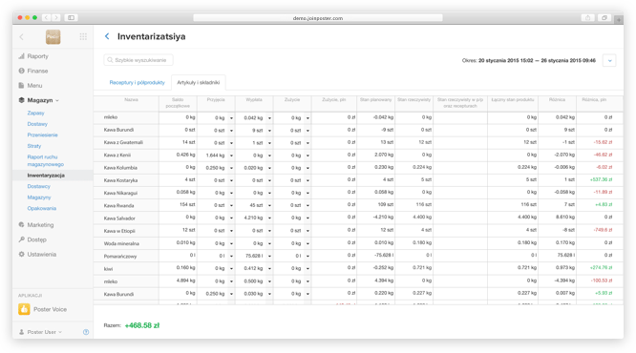The width and height of the screenshot is (636, 353).
Task: Open Wypłata dropdown in Pomarańczowy row
Action: pos(269,256)
